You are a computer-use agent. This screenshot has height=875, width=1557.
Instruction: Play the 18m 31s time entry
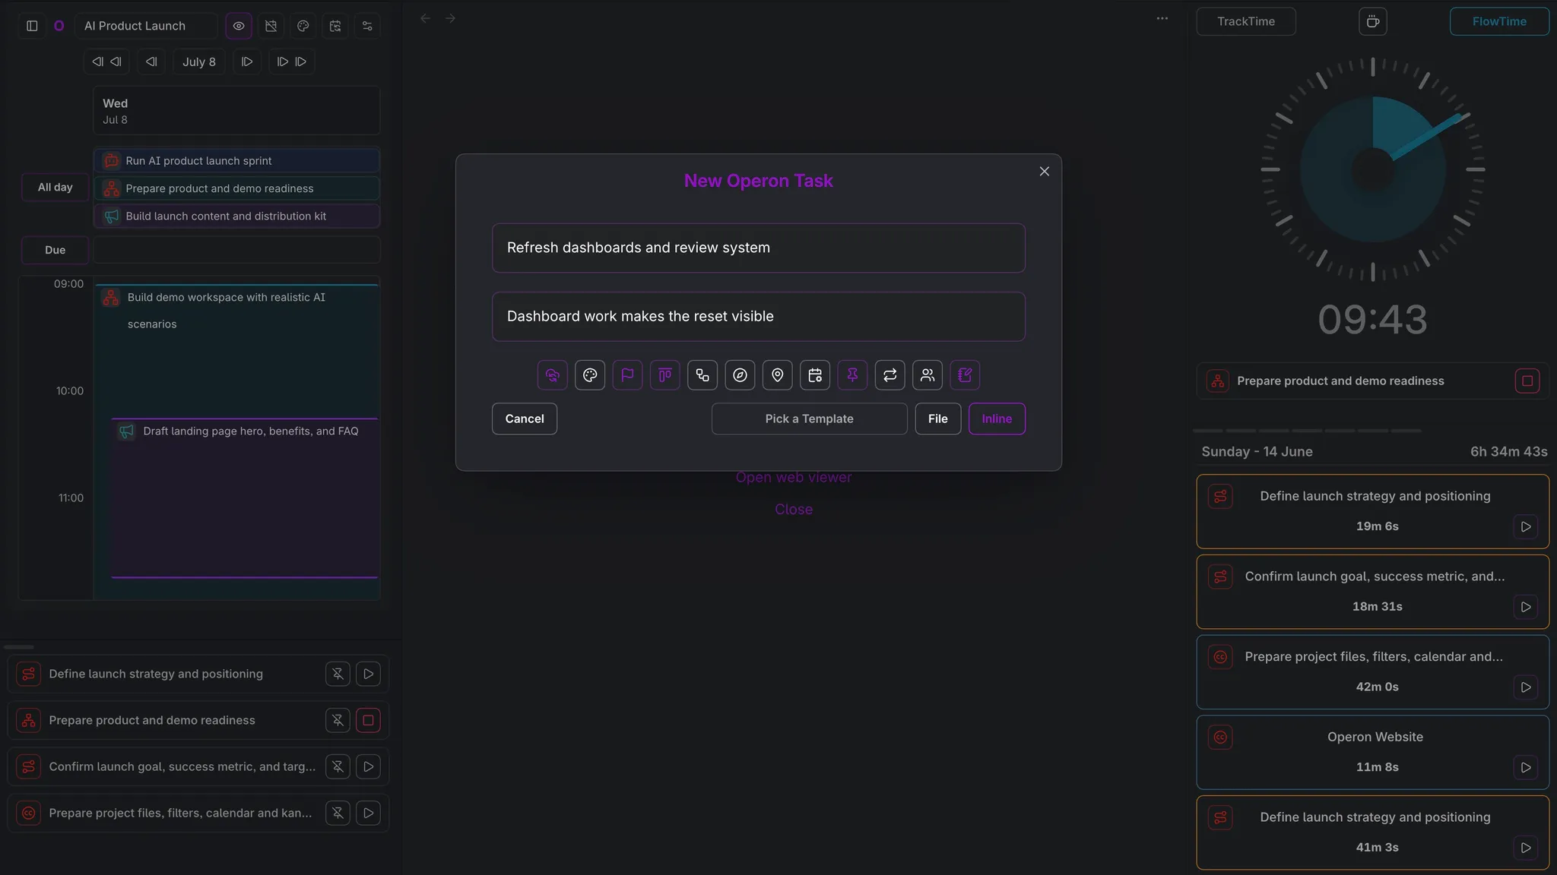pyautogui.click(x=1526, y=607)
